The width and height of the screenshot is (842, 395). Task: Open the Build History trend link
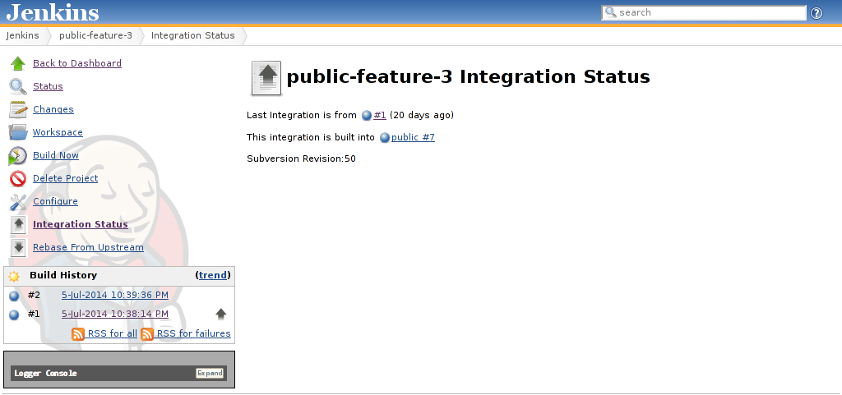[213, 275]
